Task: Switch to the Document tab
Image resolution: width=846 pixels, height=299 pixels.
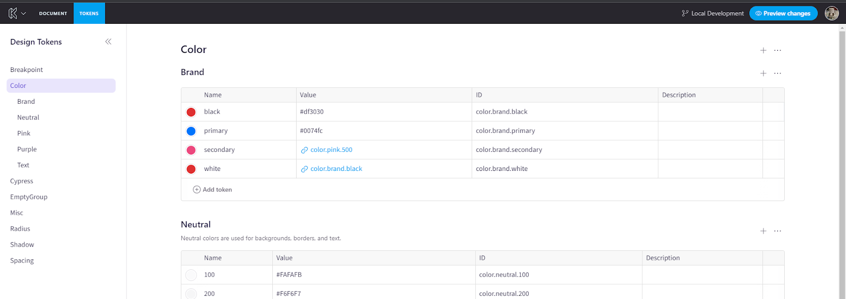Action: (53, 13)
